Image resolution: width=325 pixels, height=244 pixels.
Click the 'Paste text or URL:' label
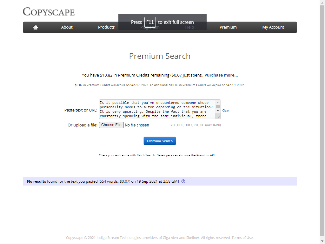click(81, 110)
